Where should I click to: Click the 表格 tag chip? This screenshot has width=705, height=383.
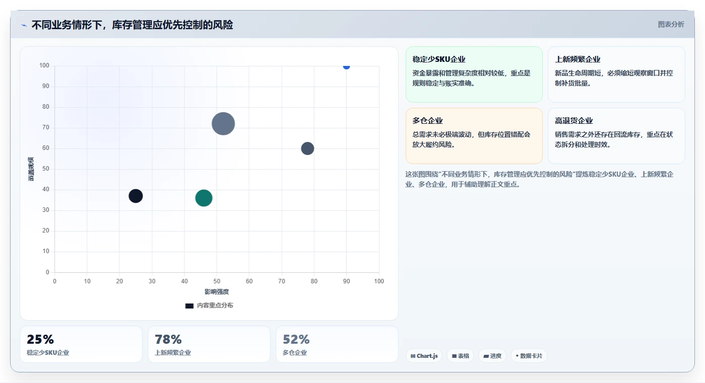[x=460, y=356]
